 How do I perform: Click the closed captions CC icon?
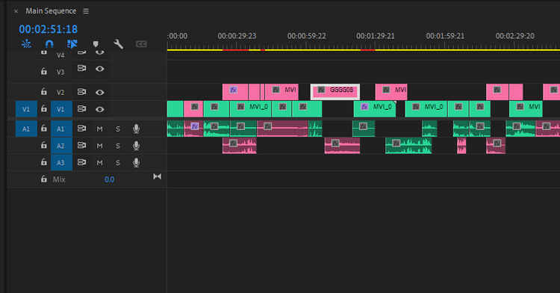tap(141, 44)
